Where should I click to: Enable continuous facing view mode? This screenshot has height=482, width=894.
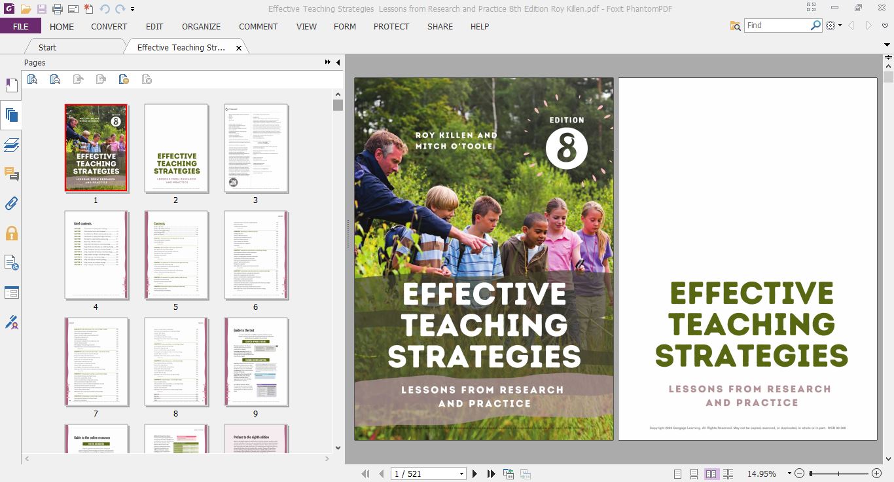pyautogui.click(x=728, y=473)
